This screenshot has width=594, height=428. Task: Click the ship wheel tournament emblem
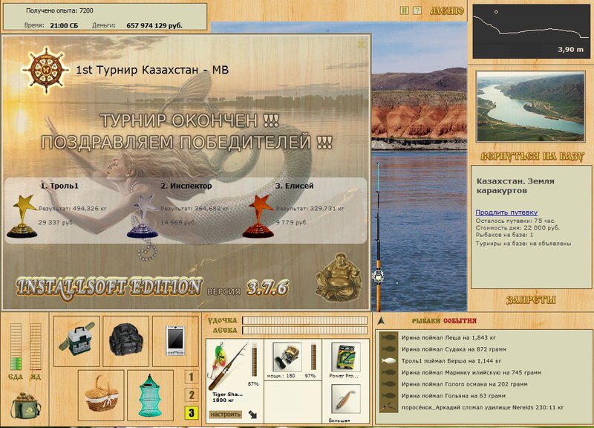pos(46,70)
